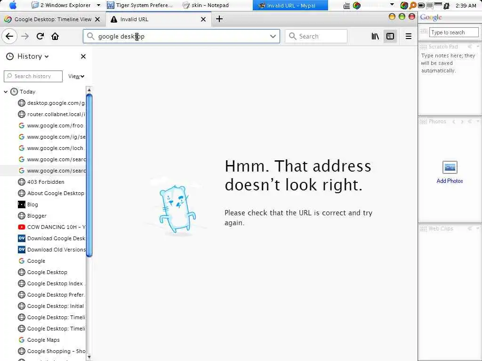The width and height of the screenshot is (482, 361).
Task: Open the View options dropdown
Action: [x=76, y=77]
